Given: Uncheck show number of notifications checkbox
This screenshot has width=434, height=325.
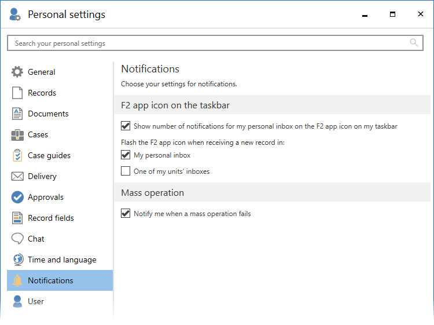Looking at the screenshot, I should 126,126.
